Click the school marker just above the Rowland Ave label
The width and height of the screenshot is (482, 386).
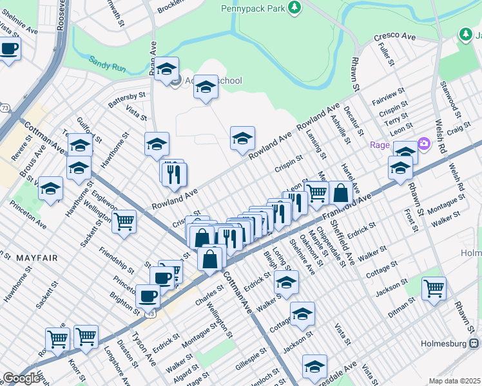click(x=242, y=139)
